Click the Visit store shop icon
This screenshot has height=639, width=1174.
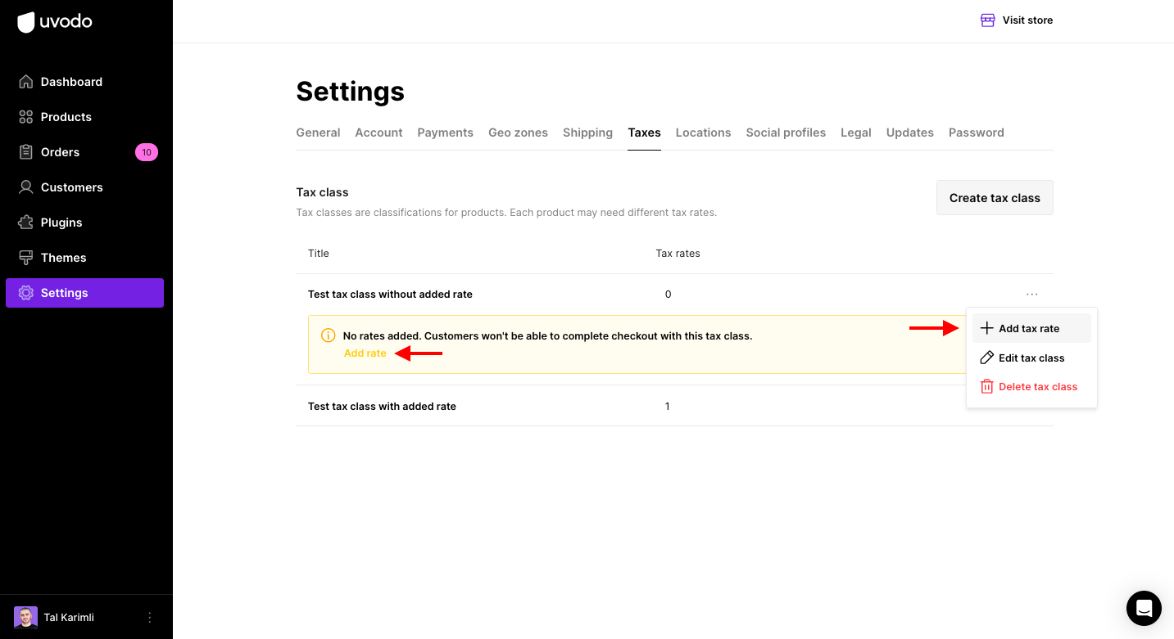point(988,20)
